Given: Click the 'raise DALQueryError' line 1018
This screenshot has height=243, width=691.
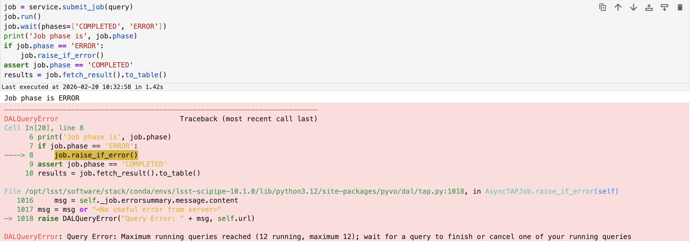Looking at the screenshot, I should [x=146, y=219].
